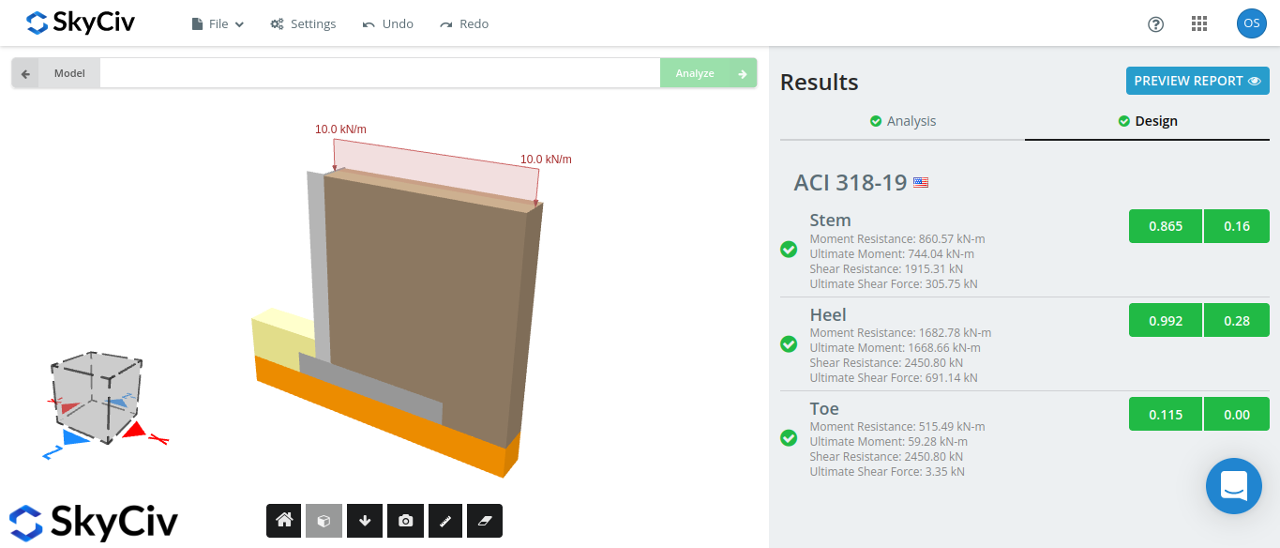Toggle the 3D cube render view
The image size is (1280, 548).
(x=324, y=521)
